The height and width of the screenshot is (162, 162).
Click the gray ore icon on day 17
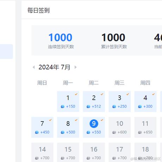(x=114, y=158)
